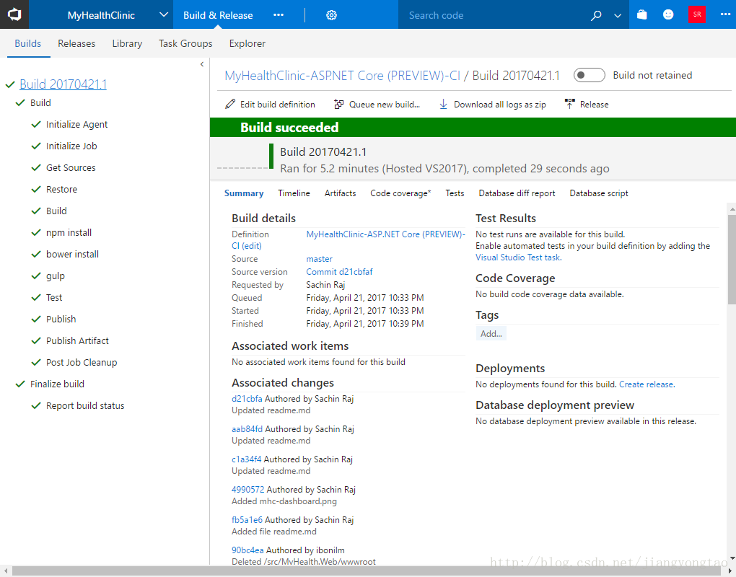Image resolution: width=736 pixels, height=577 pixels.
Task: Open the MyHealthClinic-ASP.NET Core (PREVIEW)-CI title link
Action: coord(342,75)
